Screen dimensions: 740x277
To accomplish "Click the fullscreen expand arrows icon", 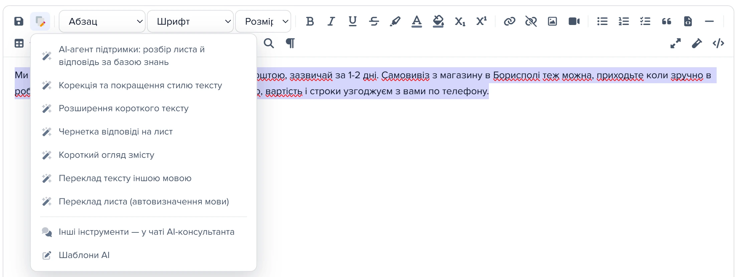I will (x=676, y=43).
